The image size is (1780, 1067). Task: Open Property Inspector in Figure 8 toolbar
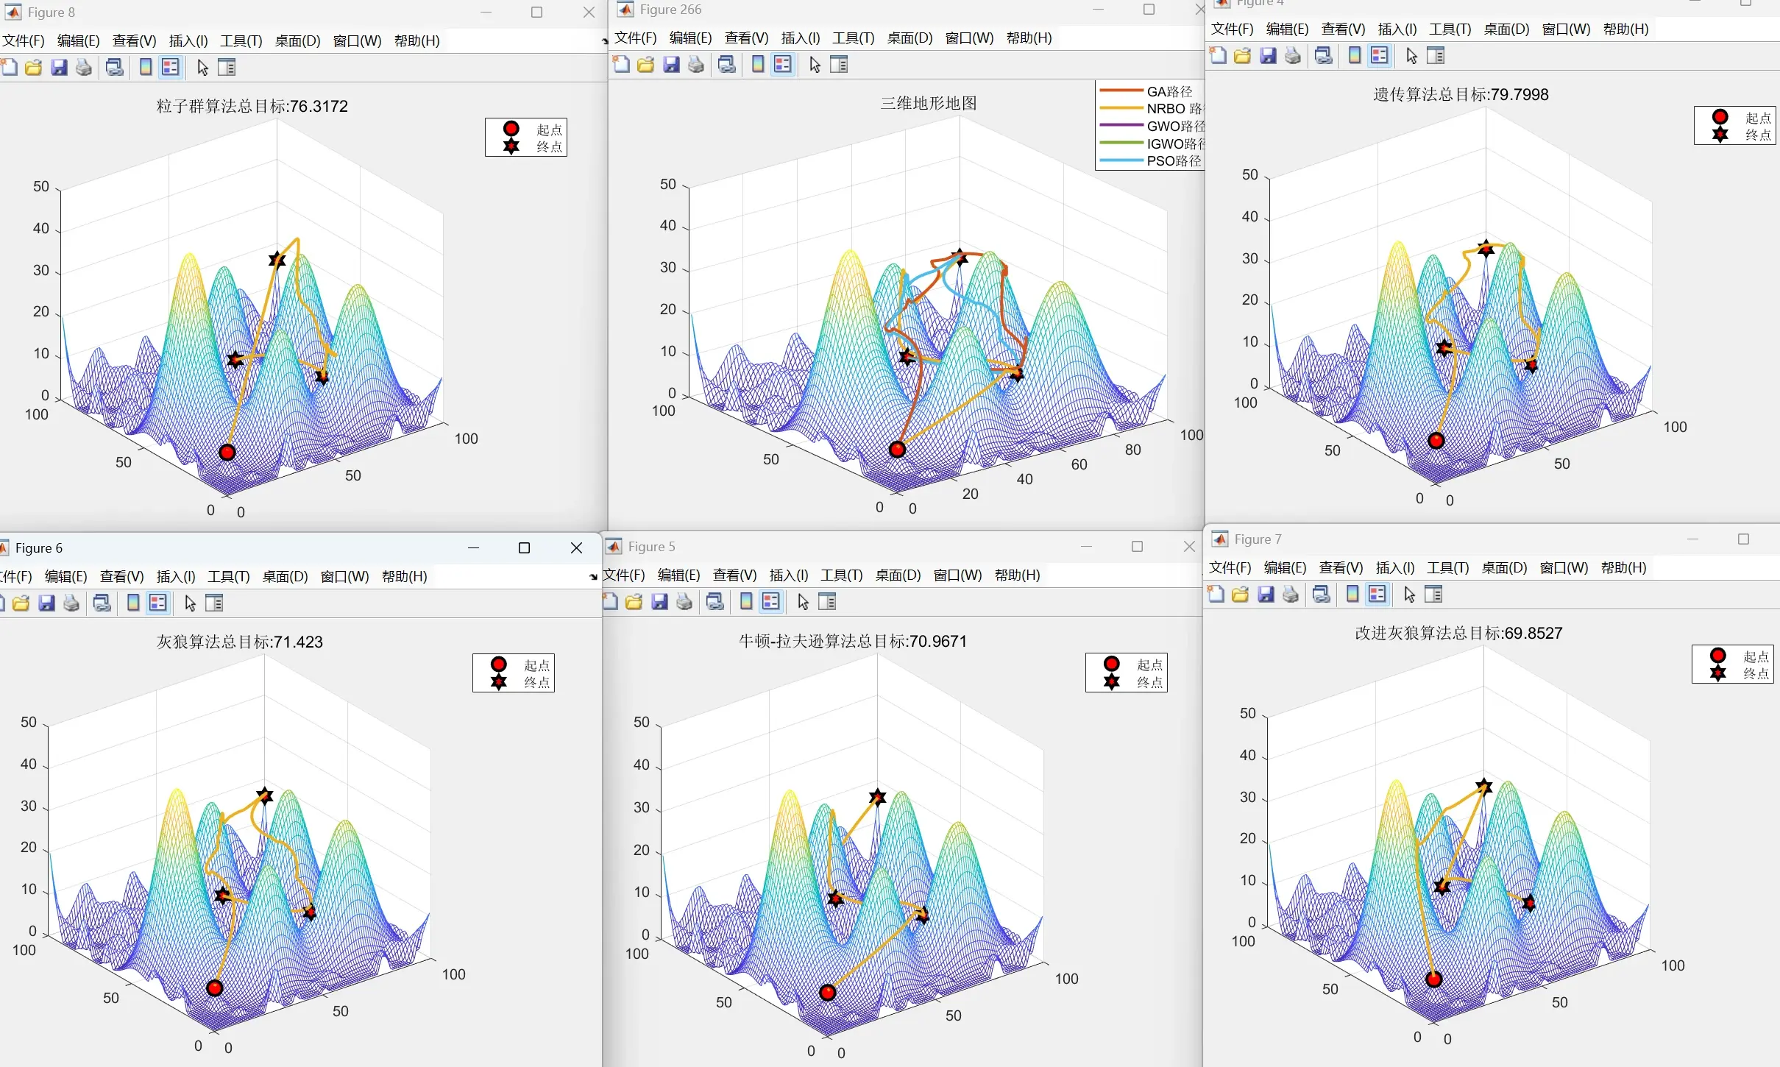(227, 68)
